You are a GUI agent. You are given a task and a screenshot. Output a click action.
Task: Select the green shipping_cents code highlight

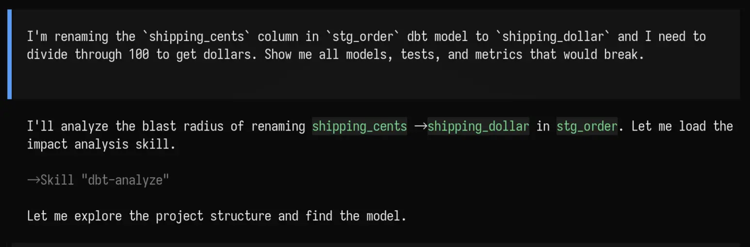coord(359,127)
